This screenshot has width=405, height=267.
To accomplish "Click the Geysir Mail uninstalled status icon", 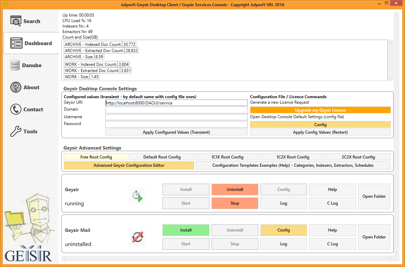I will tap(137, 237).
